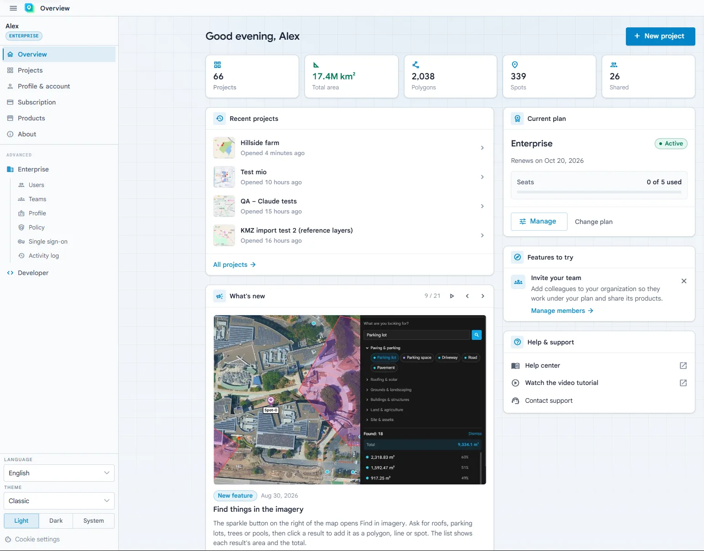Open All projects link

click(234, 265)
